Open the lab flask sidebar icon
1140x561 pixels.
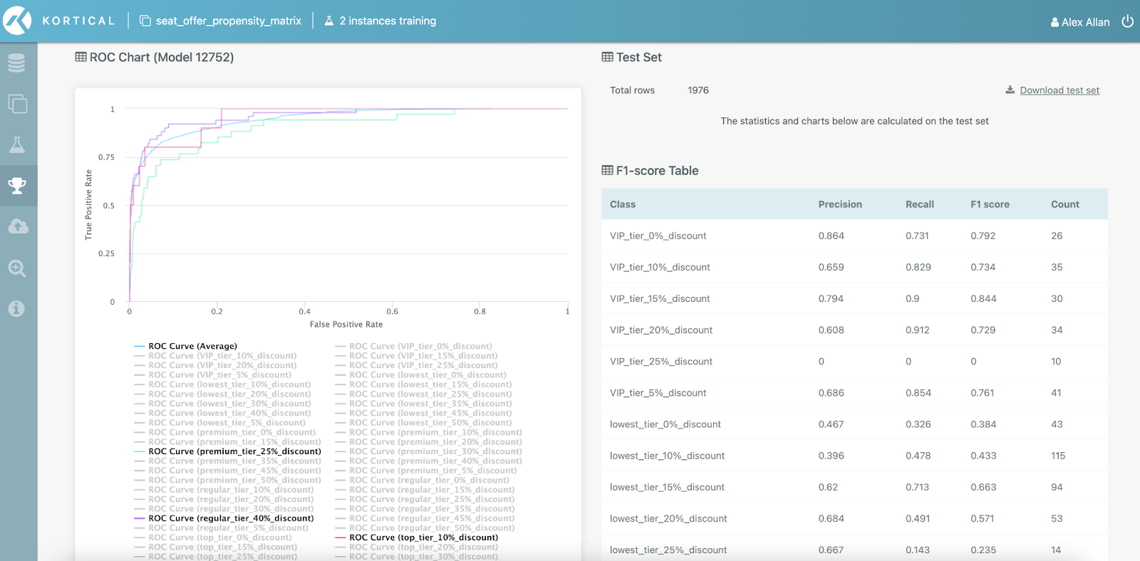coord(17,145)
